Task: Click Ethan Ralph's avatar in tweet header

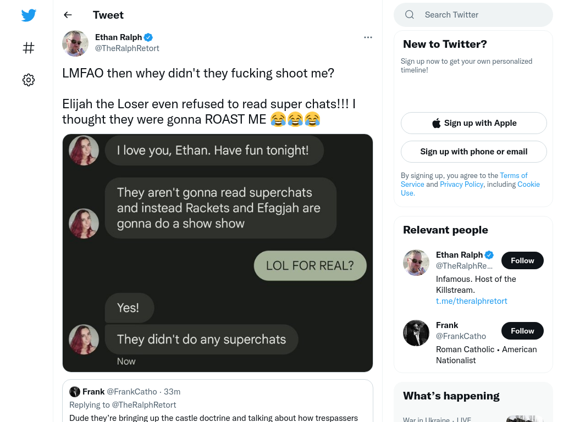Action: coord(75,43)
